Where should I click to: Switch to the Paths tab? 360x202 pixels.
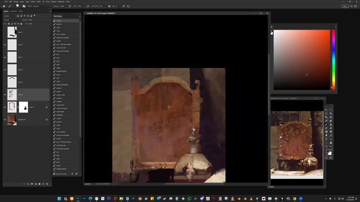point(21,11)
